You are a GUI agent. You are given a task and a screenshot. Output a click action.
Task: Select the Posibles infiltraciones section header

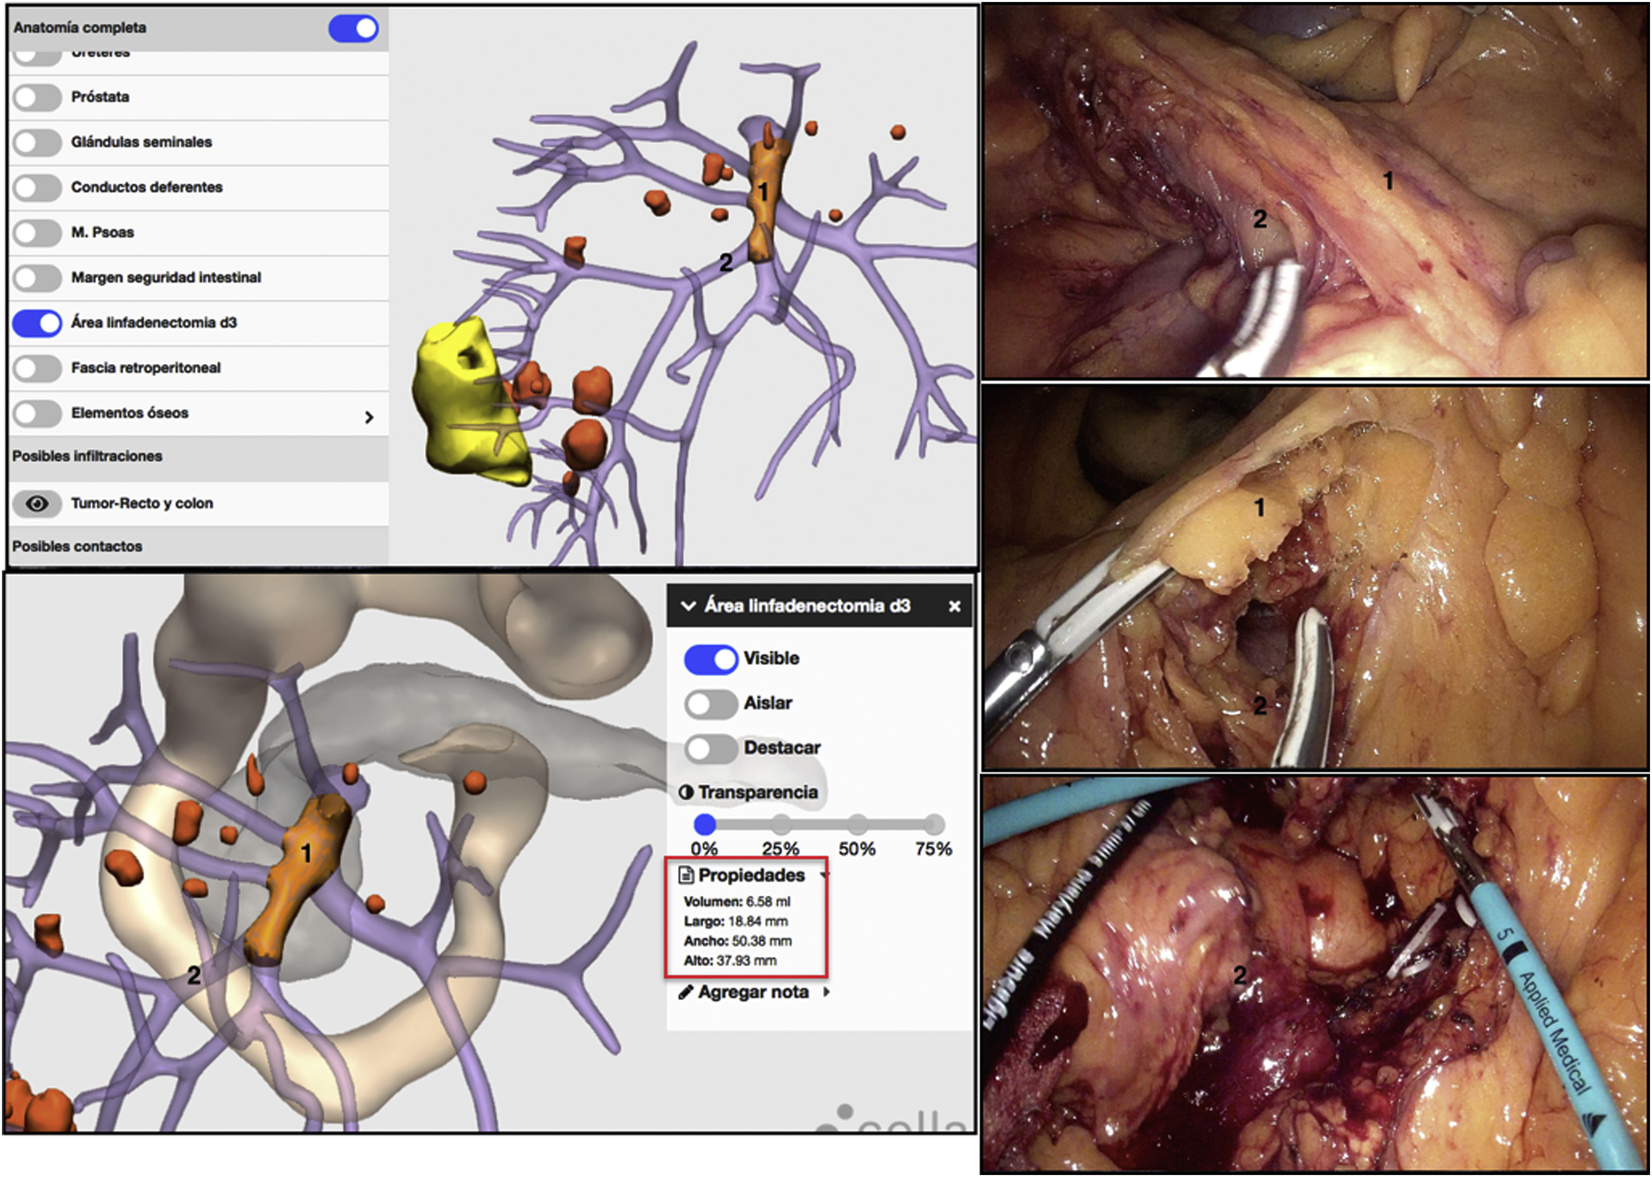click(x=87, y=456)
